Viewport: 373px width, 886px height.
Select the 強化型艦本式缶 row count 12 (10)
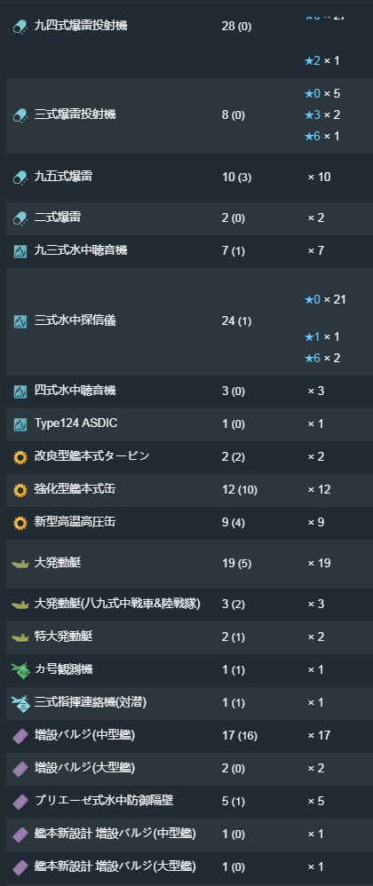(x=240, y=489)
